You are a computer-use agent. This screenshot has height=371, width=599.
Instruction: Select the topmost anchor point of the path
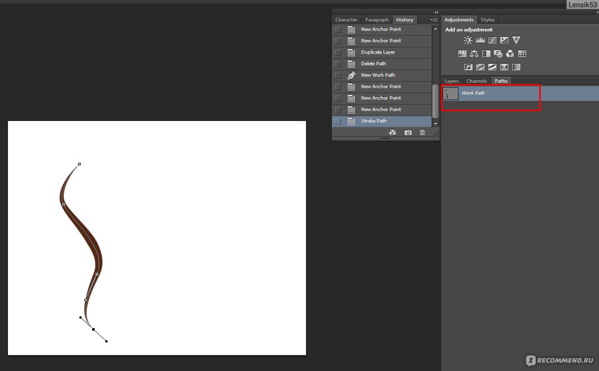click(79, 164)
